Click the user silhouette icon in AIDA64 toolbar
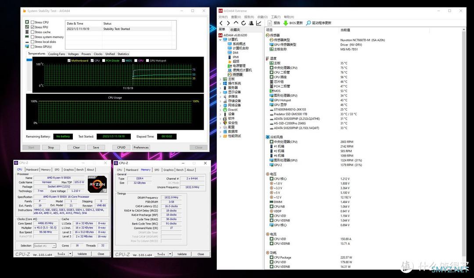This screenshot has height=278, width=474. pyautogui.click(x=251, y=23)
